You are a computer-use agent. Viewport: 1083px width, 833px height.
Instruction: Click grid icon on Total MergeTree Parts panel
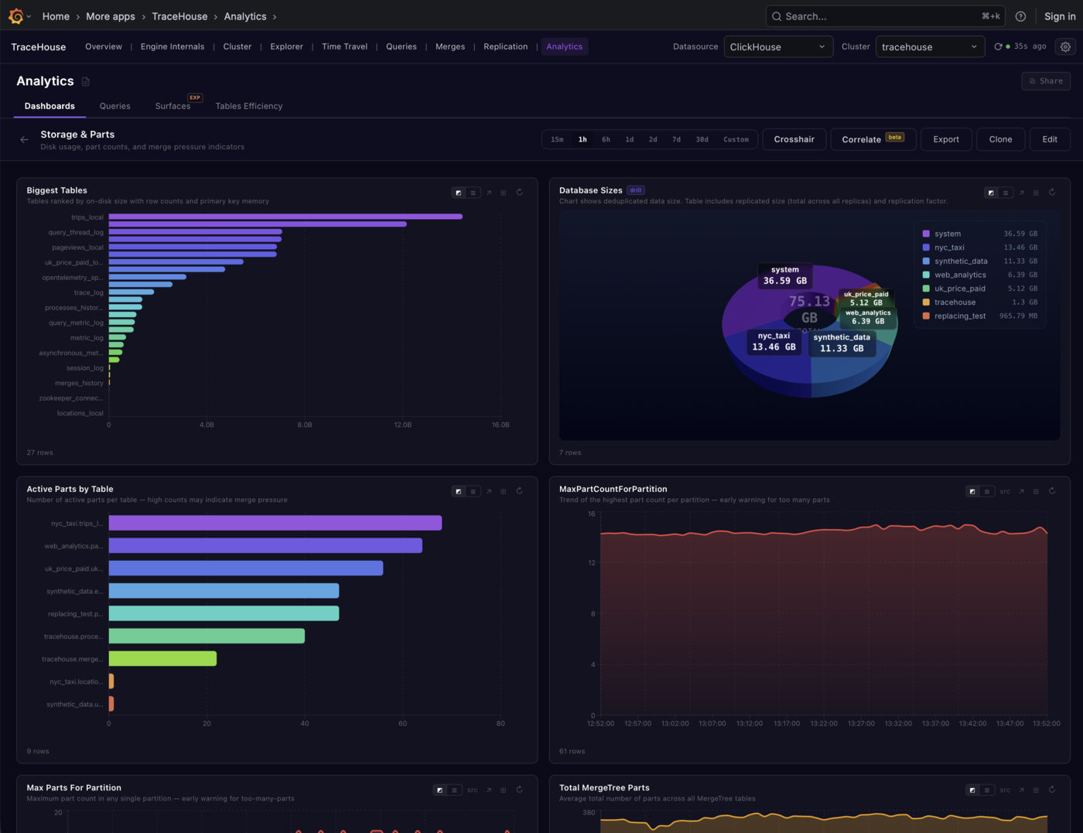tap(1036, 790)
